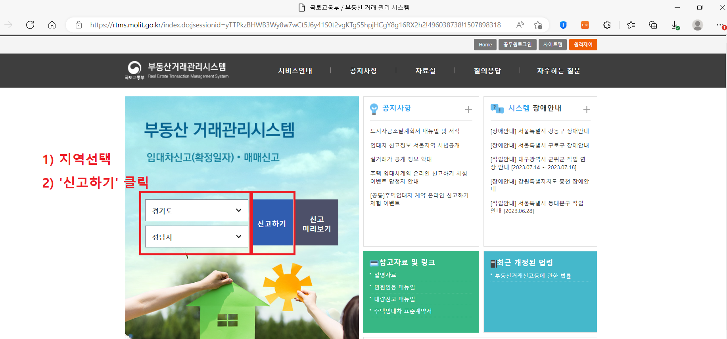Click the 최근 개정된 법령 heading
Image resolution: width=727 pixels, height=339 pixels.
coord(525,262)
